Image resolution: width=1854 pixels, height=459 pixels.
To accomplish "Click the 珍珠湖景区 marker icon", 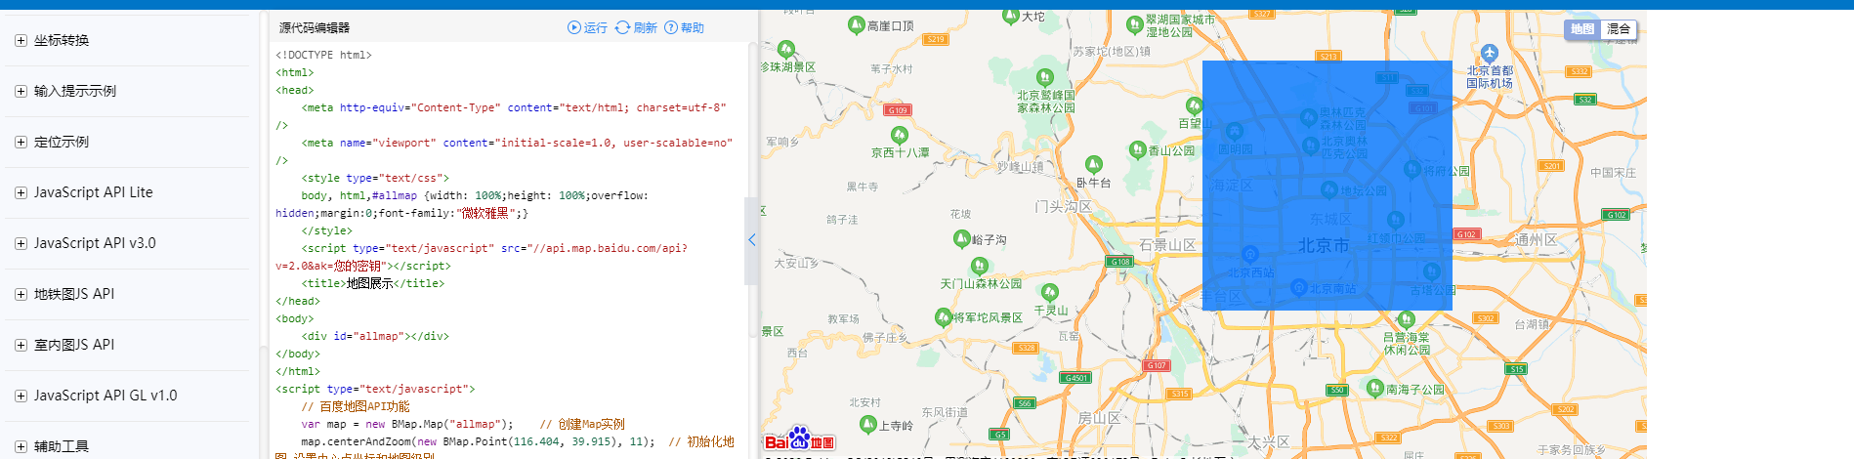I will 786,49.
